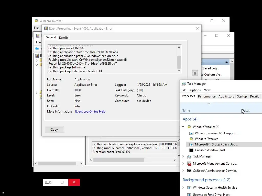Image resolution: width=262 pixels, height=196 pixels.
Task: Close the minimized 7-Zip window
Action: tap(74, 182)
